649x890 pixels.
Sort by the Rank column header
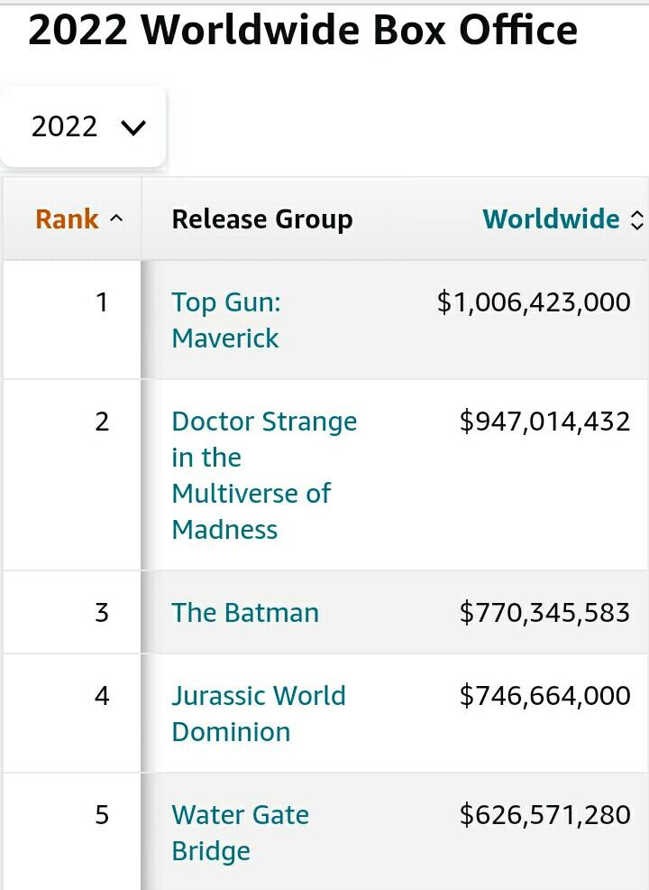(67, 219)
